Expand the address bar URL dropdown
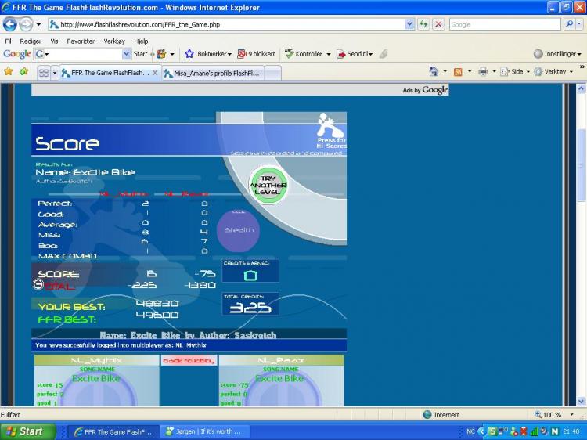 pos(410,24)
